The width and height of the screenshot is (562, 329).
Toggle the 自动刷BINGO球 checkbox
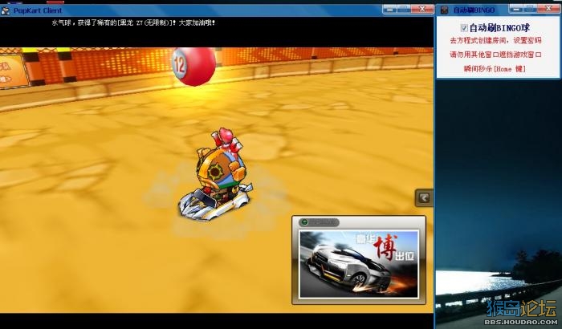point(464,28)
